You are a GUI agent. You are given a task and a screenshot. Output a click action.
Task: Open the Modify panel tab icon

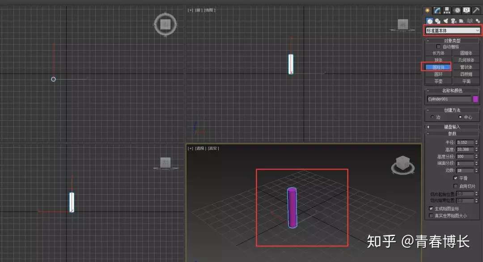tap(437, 10)
